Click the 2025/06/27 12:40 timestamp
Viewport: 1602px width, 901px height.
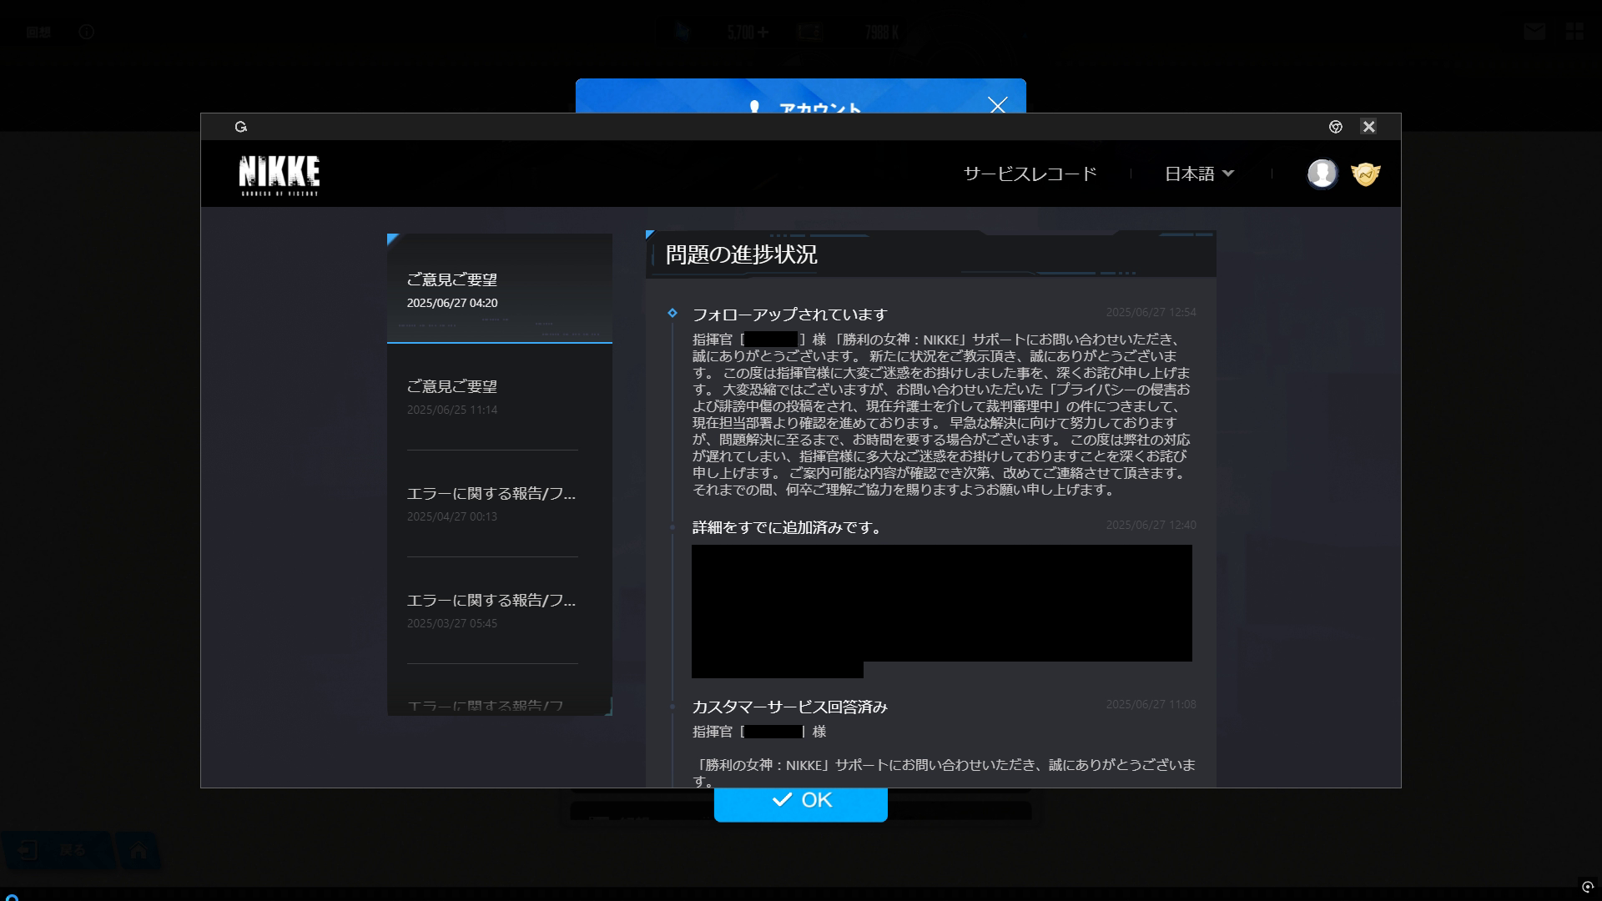[1151, 525]
